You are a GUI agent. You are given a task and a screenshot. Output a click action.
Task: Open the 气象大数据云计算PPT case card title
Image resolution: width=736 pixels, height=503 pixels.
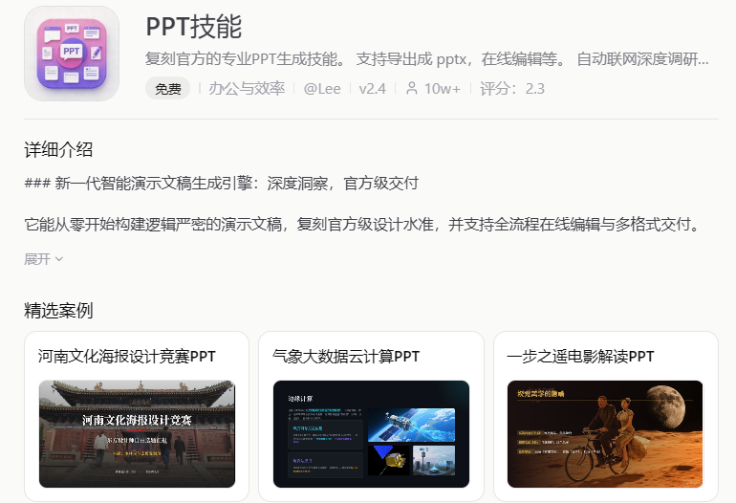[346, 357]
